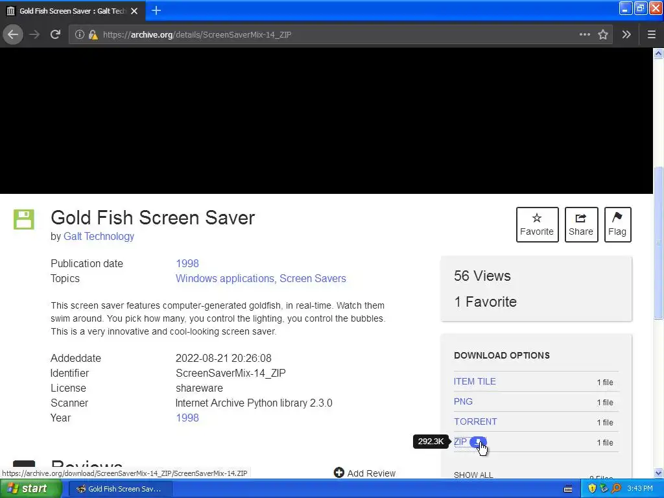Click the Share button

click(x=581, y=224)
